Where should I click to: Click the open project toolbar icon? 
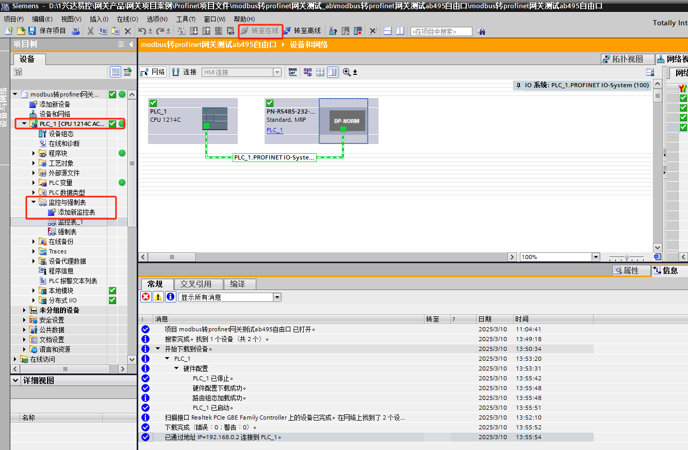point(21,31)
